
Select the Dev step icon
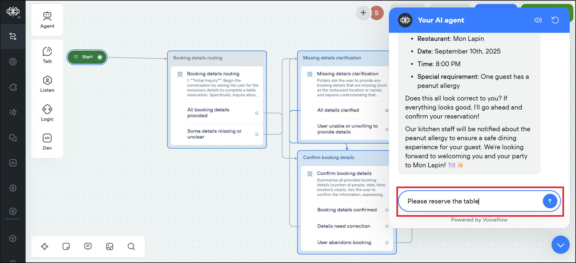click(47, 141)
